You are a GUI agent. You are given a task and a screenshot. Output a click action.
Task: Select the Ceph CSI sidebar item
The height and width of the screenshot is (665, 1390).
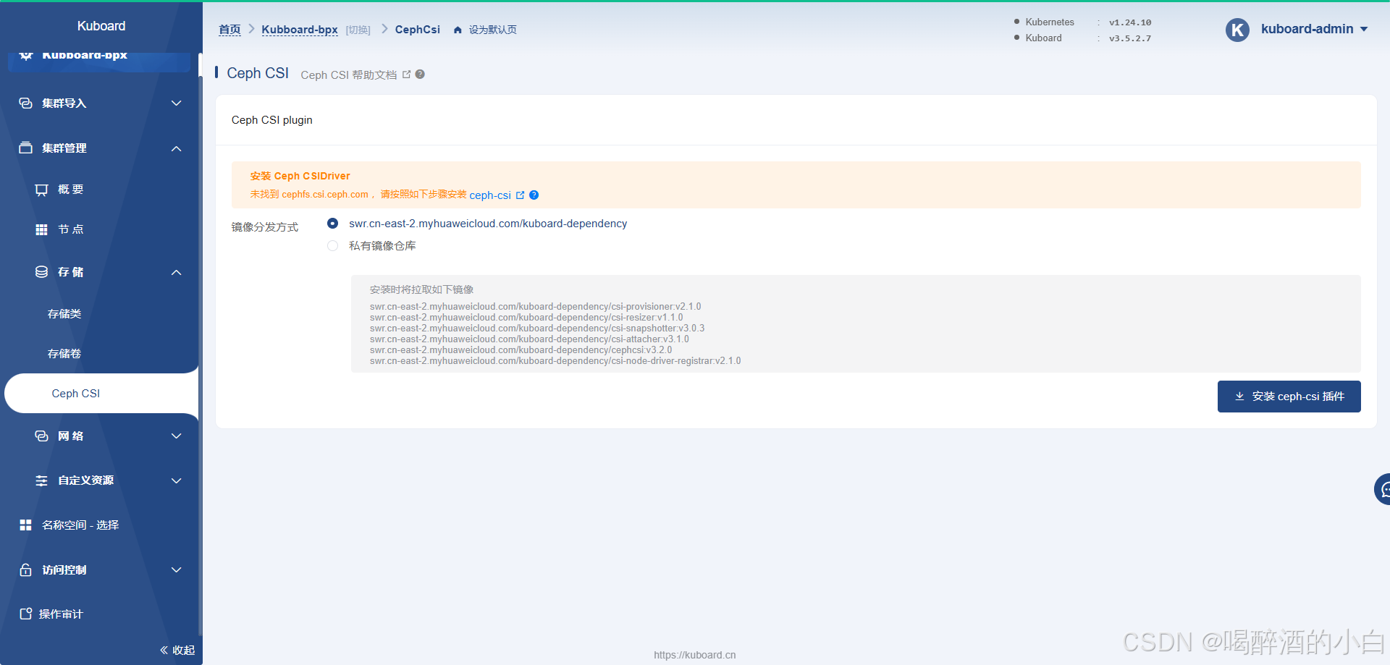click(76, 394)
